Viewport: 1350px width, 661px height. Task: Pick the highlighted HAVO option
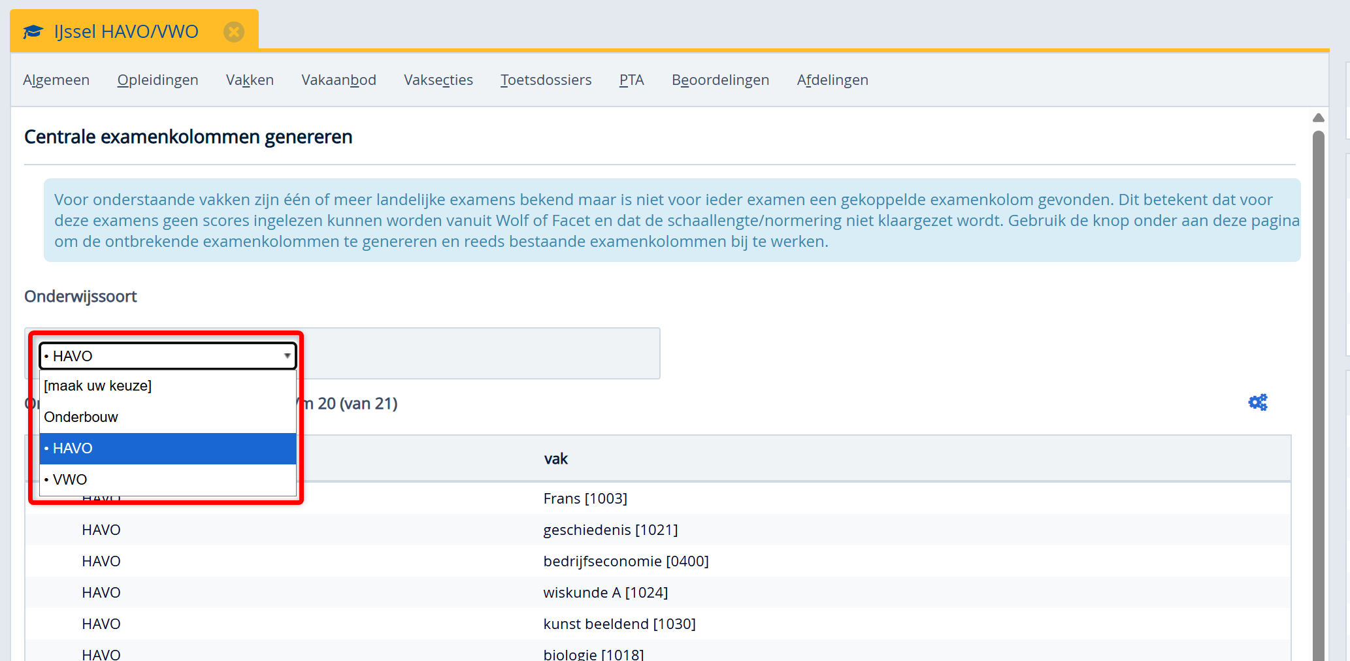click(x=167, y=448)
